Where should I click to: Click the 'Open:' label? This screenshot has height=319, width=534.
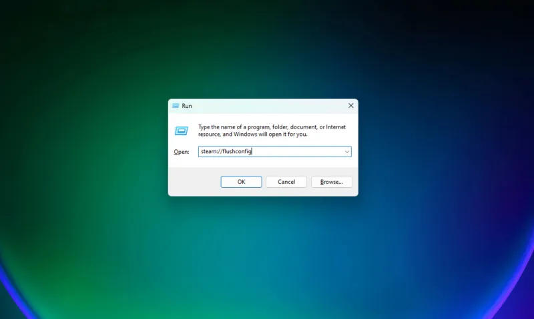click(181, 152)
